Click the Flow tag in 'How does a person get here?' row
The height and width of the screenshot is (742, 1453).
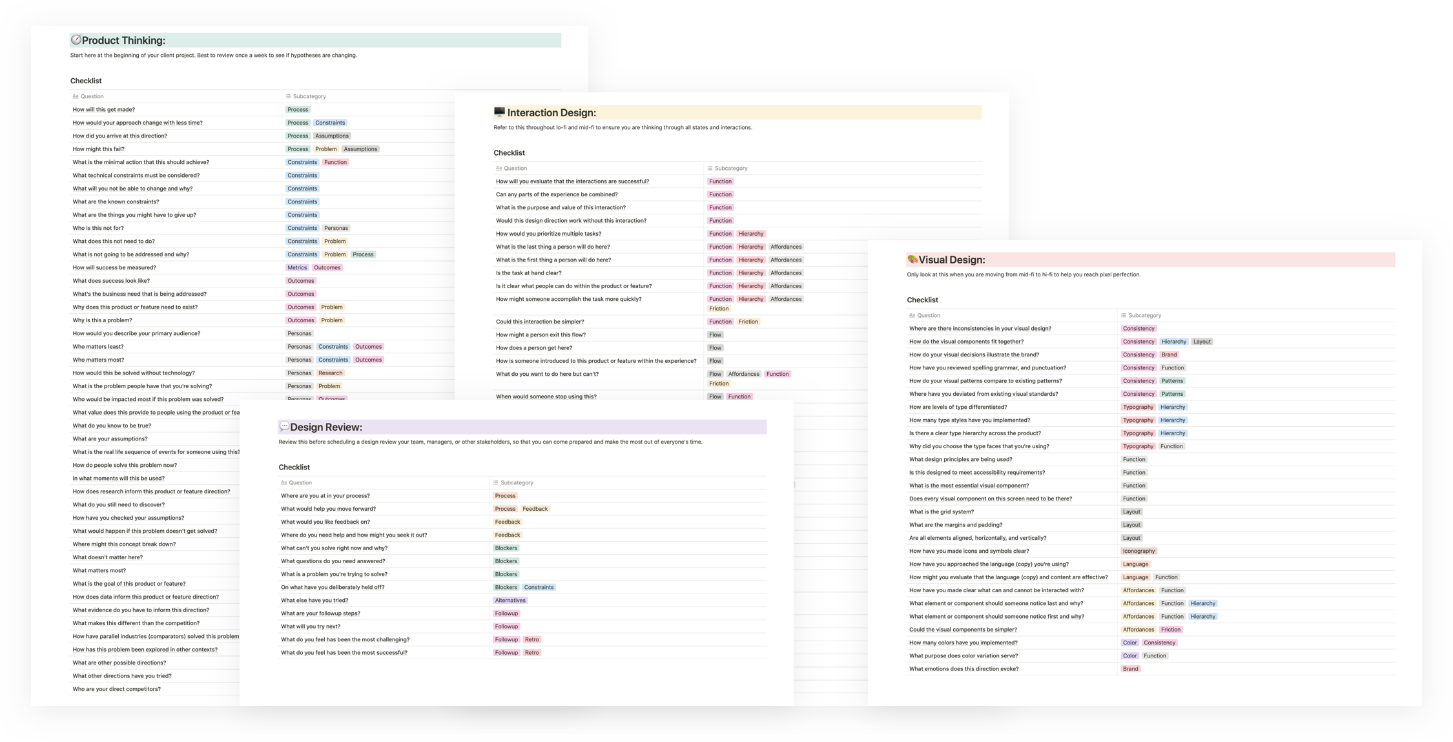[x=715, y=348]
